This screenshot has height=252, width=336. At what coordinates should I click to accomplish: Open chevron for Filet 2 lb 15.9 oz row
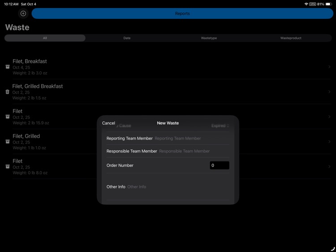(329, 117)
